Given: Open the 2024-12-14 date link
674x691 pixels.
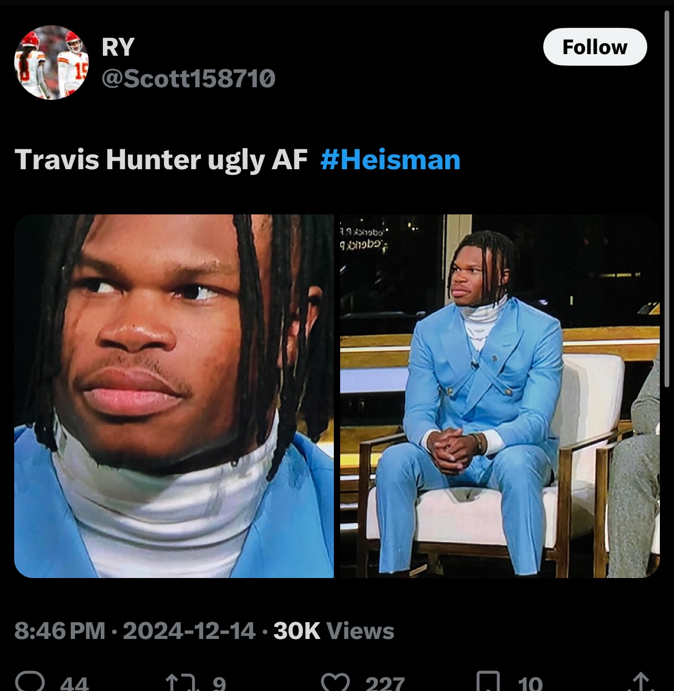Looking at the screenshot, I should click(x=189, y=631).
